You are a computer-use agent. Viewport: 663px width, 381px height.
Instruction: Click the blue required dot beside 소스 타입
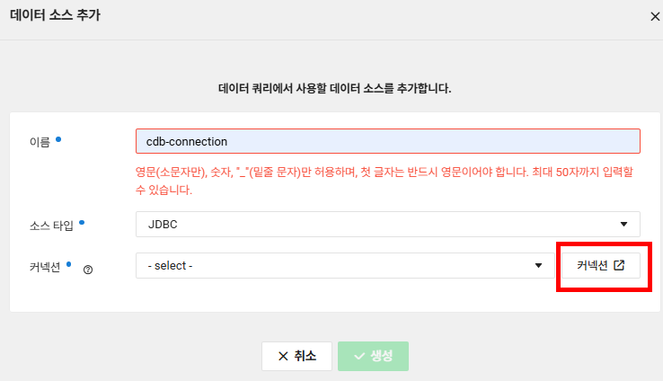pos(82,223)
